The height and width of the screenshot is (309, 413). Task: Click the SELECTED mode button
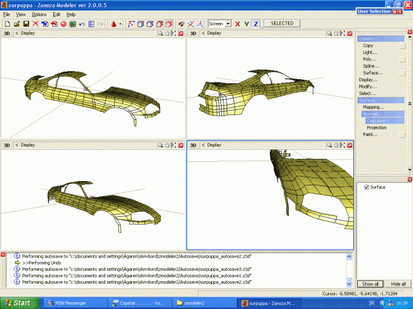pos(282,23)
